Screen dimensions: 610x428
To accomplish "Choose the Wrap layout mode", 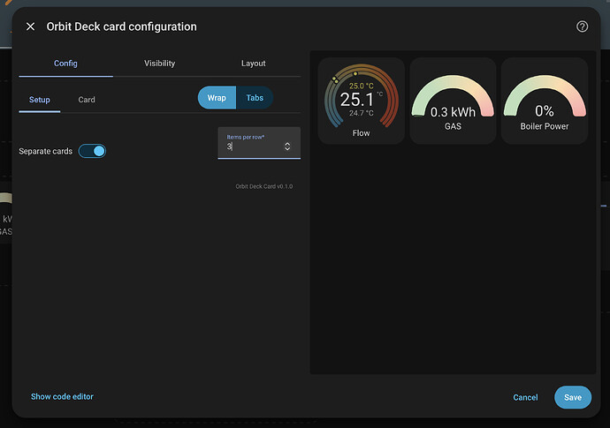I will pyautogui.click(x=217, y=98).
